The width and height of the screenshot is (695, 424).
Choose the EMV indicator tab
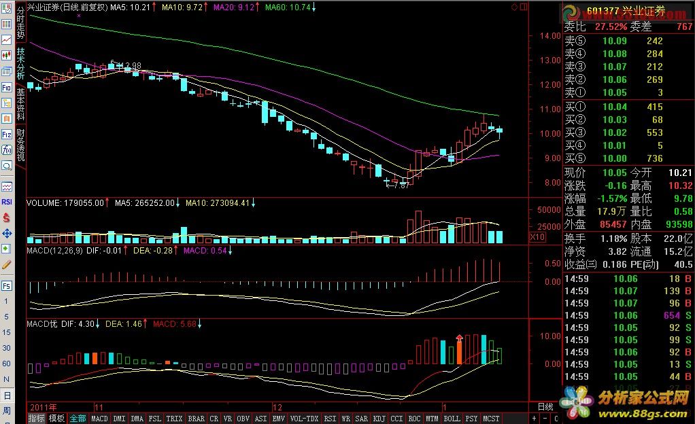(278, 419)
